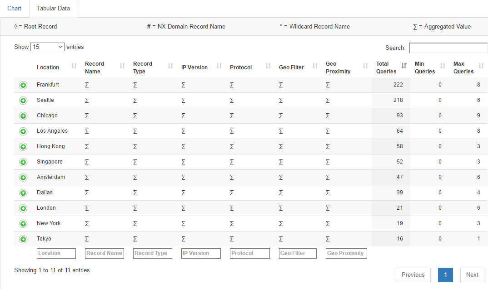Viewport: 488px width, 289px height.
Task: Click the green plus icon for London
Action: 23,208
